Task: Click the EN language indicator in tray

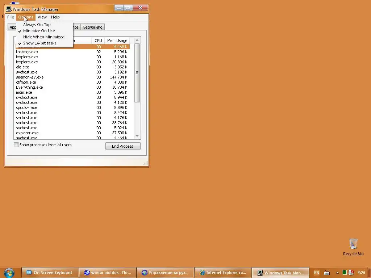Action: tap(317, 273)
